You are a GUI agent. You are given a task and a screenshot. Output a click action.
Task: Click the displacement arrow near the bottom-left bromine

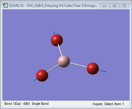35,80
